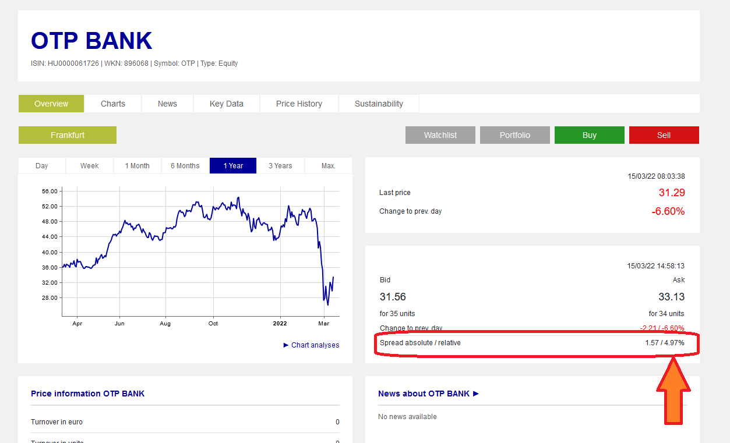Click the bid price 31.56
The width and height of the screenshot is (730, 443).
tap(393, 297)
